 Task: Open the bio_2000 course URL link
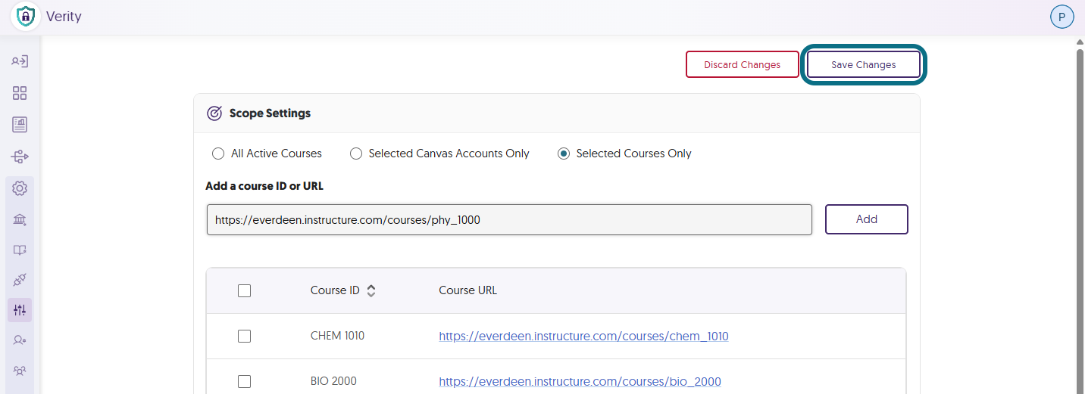point(580,381)
